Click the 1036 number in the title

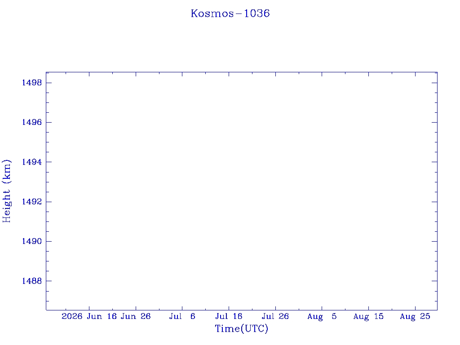coord(257,13)
